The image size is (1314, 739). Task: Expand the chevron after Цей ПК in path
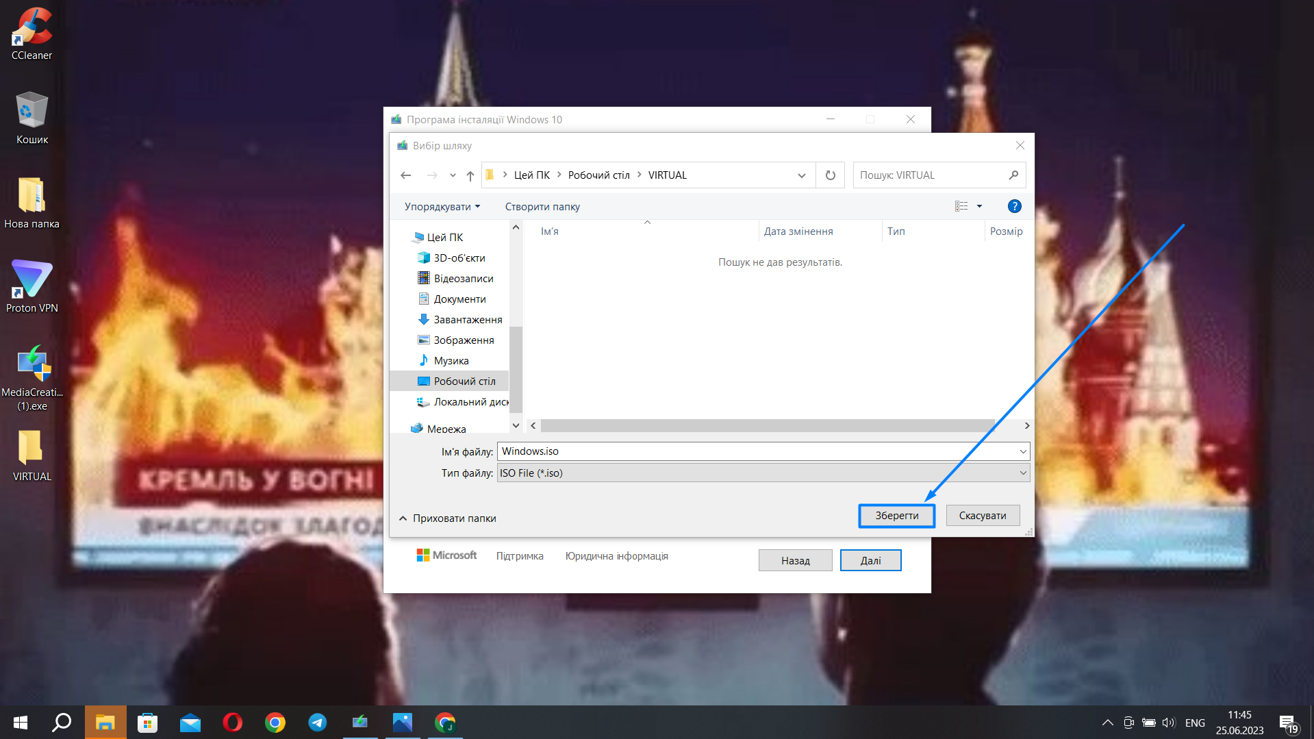pyautogui.click(x=559, y=175)
